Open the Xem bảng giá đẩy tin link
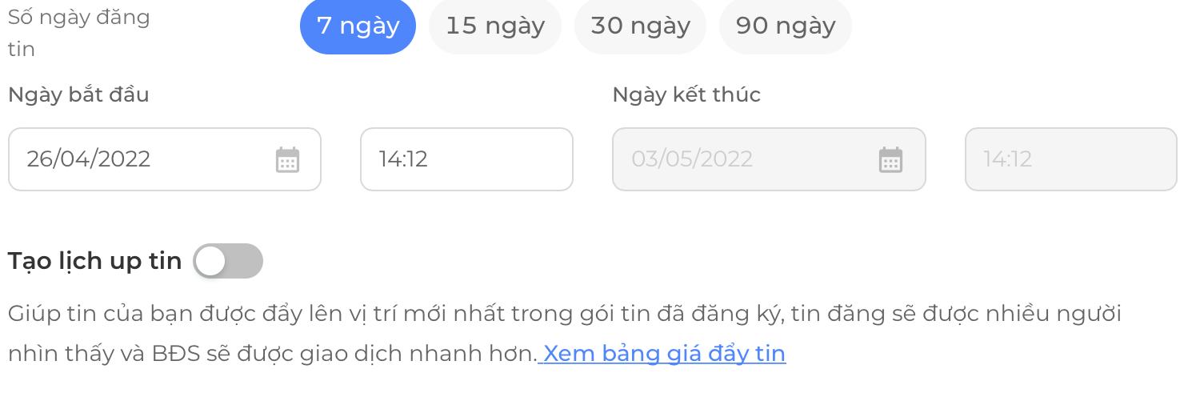Screen dimensions: 1192x397 pos(662,354)
